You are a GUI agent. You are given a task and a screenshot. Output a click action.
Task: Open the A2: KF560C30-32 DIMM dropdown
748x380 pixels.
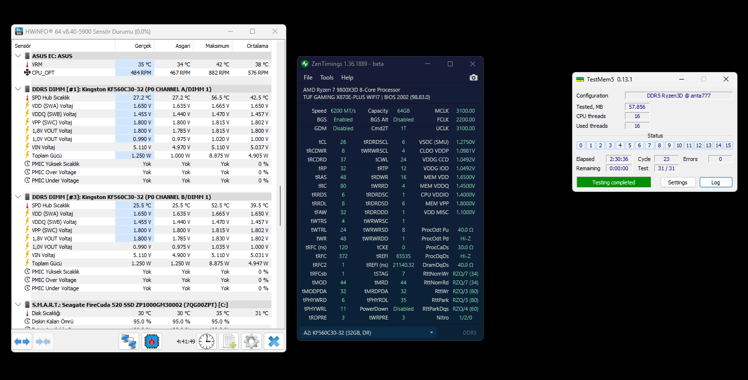pyautogui.click(x=368, y=333)
